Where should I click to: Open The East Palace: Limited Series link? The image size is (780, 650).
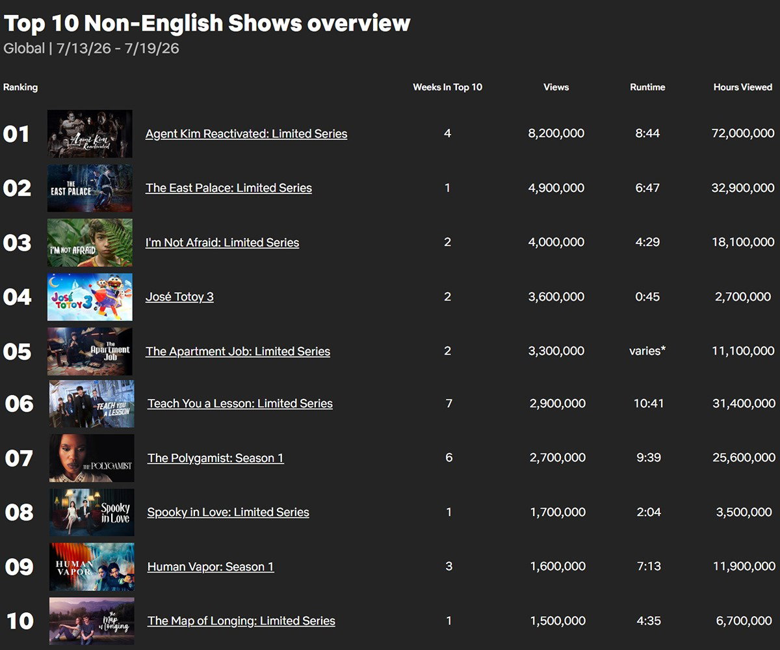point(229,188)
